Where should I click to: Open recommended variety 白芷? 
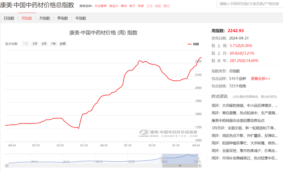[x=158, y=6]
